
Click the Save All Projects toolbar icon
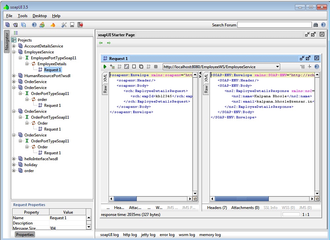tap(23, 25)
